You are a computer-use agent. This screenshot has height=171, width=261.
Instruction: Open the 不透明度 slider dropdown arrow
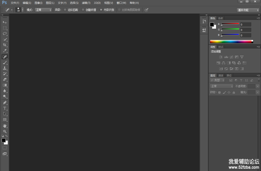click(x=257, y=86)
